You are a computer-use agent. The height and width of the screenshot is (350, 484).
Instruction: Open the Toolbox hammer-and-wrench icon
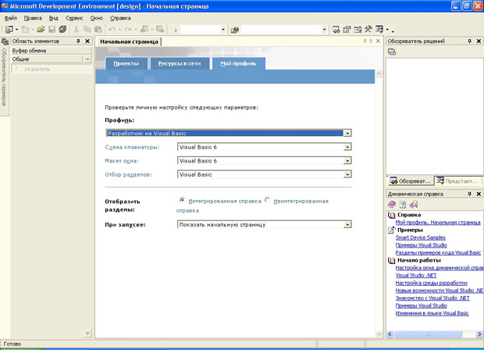point(368,30)
